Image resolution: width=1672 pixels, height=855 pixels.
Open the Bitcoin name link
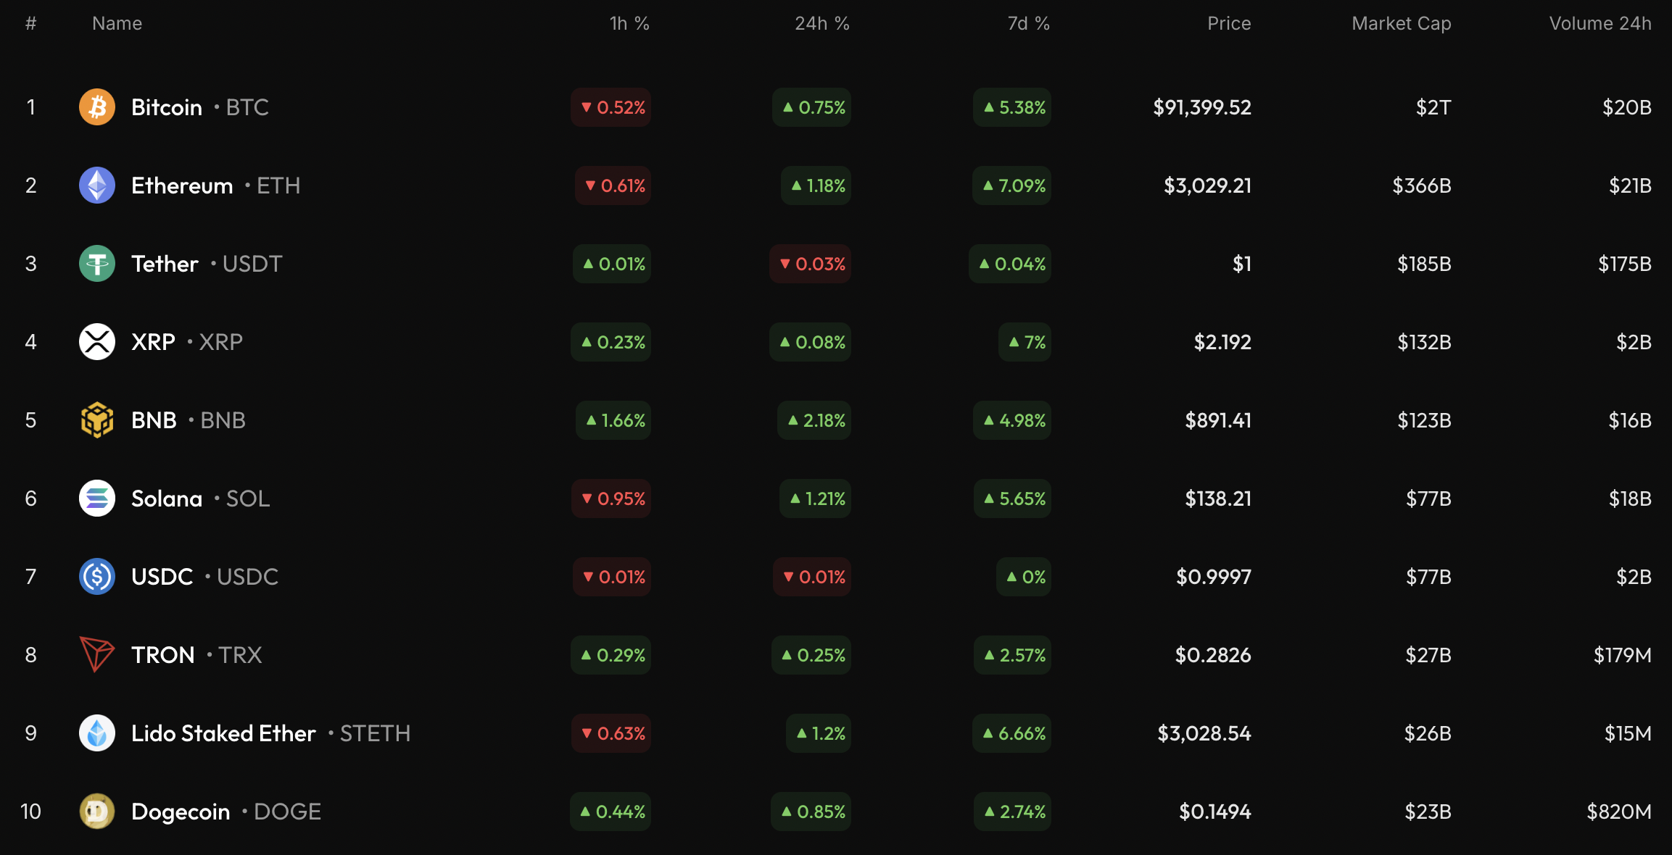coord(167,107)
